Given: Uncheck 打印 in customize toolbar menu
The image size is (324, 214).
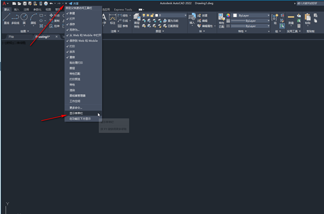Looking at the screenshot, I should coord(83,47).
